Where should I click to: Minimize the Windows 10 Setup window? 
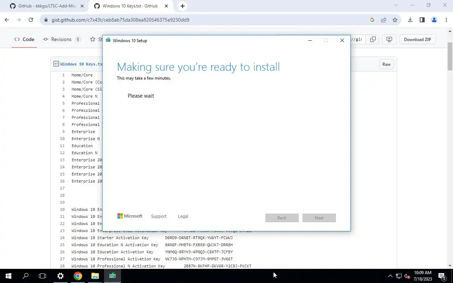[310, 40]
